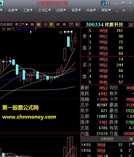Click the hexagon A icon in title bar
Viewport: 134px width, 157px height.
coord(109,3)
